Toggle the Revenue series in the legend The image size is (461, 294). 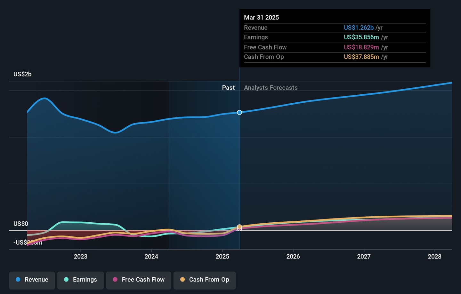[x=32, y=280]
